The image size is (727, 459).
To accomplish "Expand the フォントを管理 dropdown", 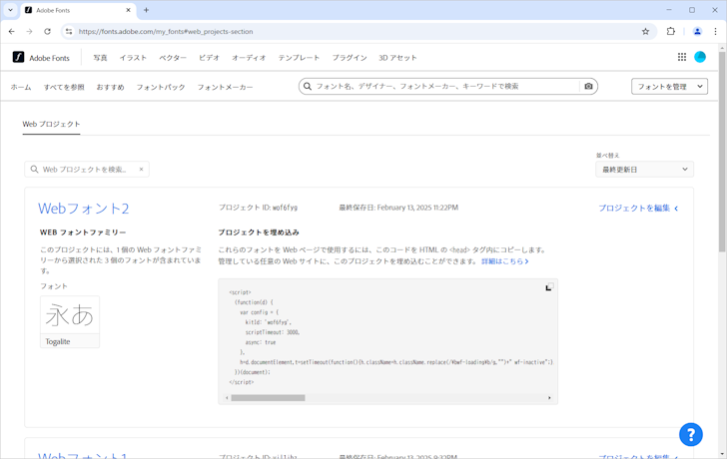I will [x=669, y=87].
